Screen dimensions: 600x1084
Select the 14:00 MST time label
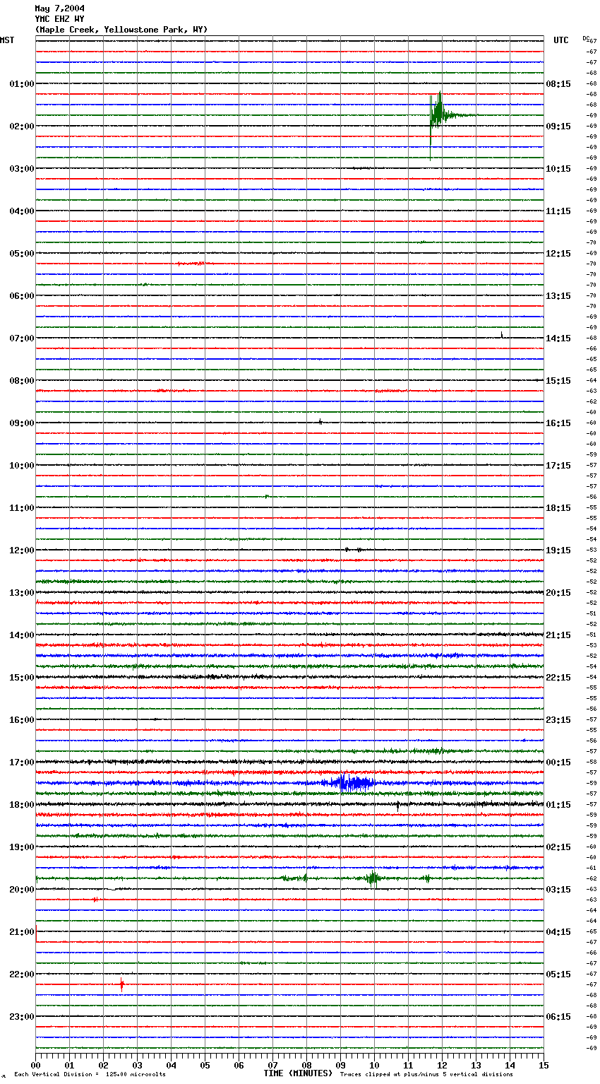coord(22,635)
